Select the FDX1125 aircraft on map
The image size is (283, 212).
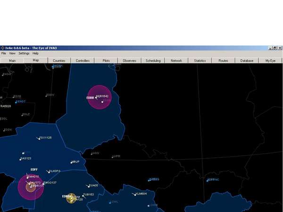tap(39, 138)
